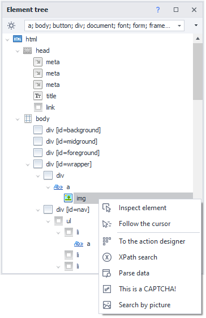The width and height of the screenshot is (206, 318).
Task: Click the link node icon
Action: click(38, 107)
